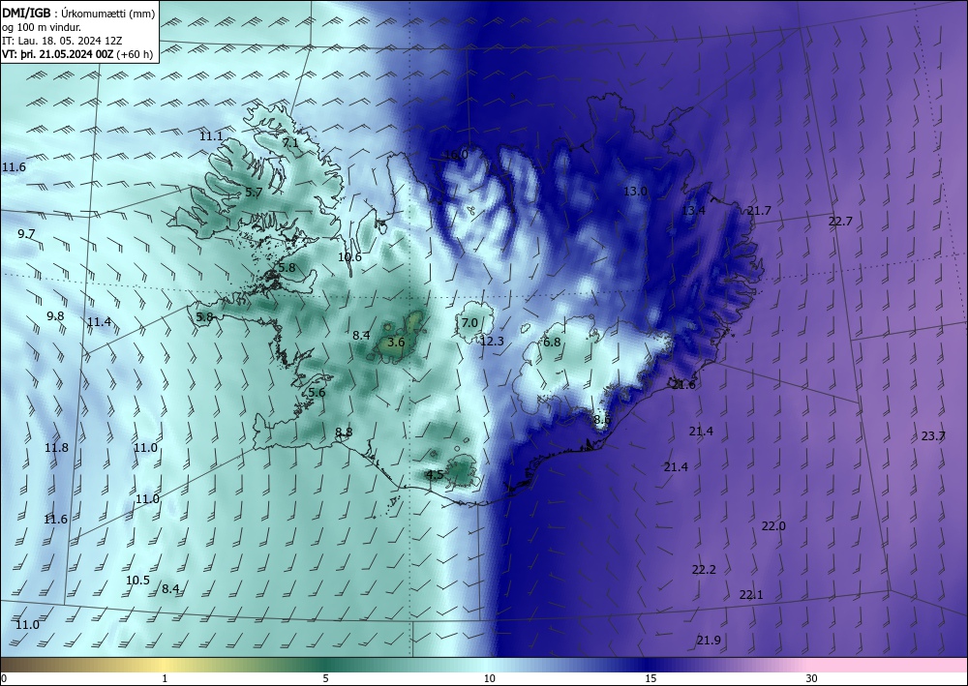Click the 'og 100 m vindur.' subtitle text

click(41, 26)
